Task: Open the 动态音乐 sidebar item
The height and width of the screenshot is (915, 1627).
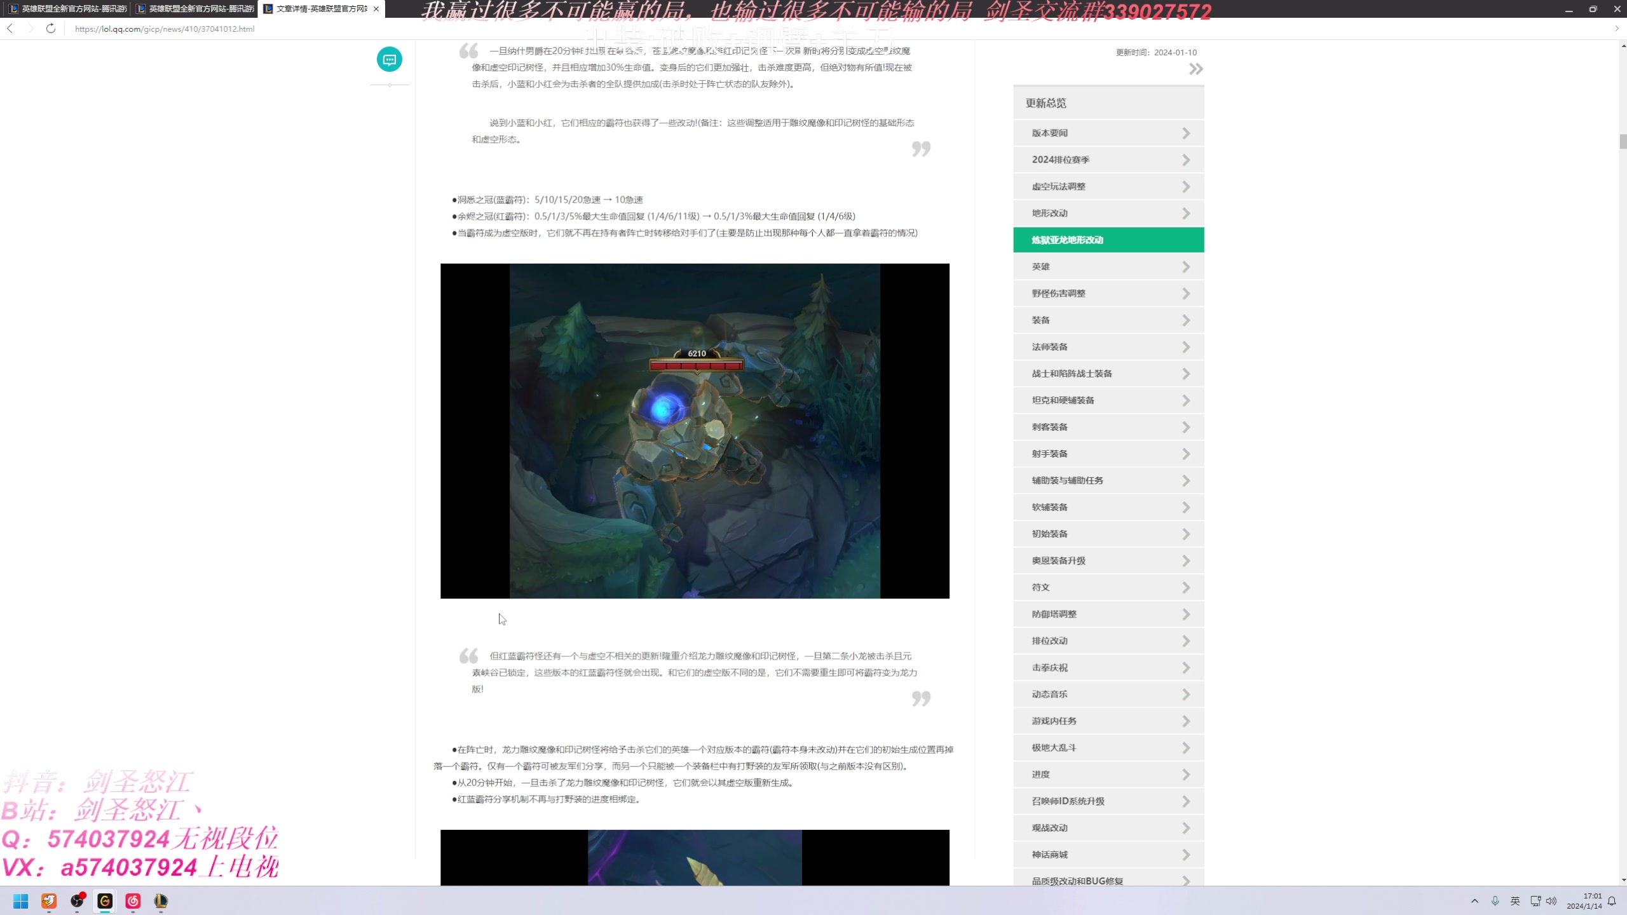Action: click(x=1108, y=694)
